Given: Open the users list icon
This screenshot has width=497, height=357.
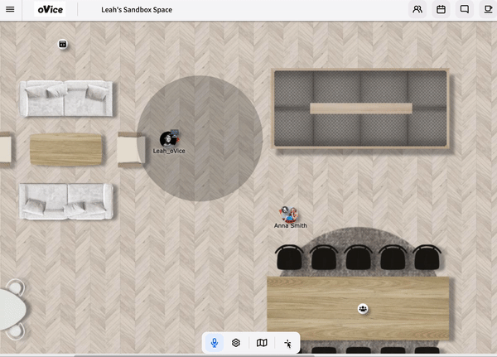Looking at the screenshot, I should (417, 9).
